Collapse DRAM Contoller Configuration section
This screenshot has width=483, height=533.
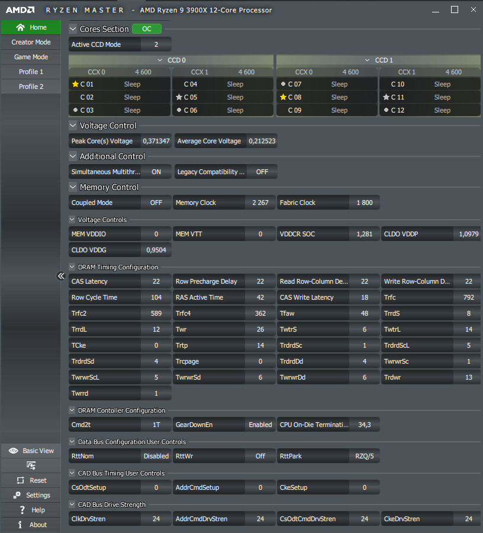[x=72, y=410]
